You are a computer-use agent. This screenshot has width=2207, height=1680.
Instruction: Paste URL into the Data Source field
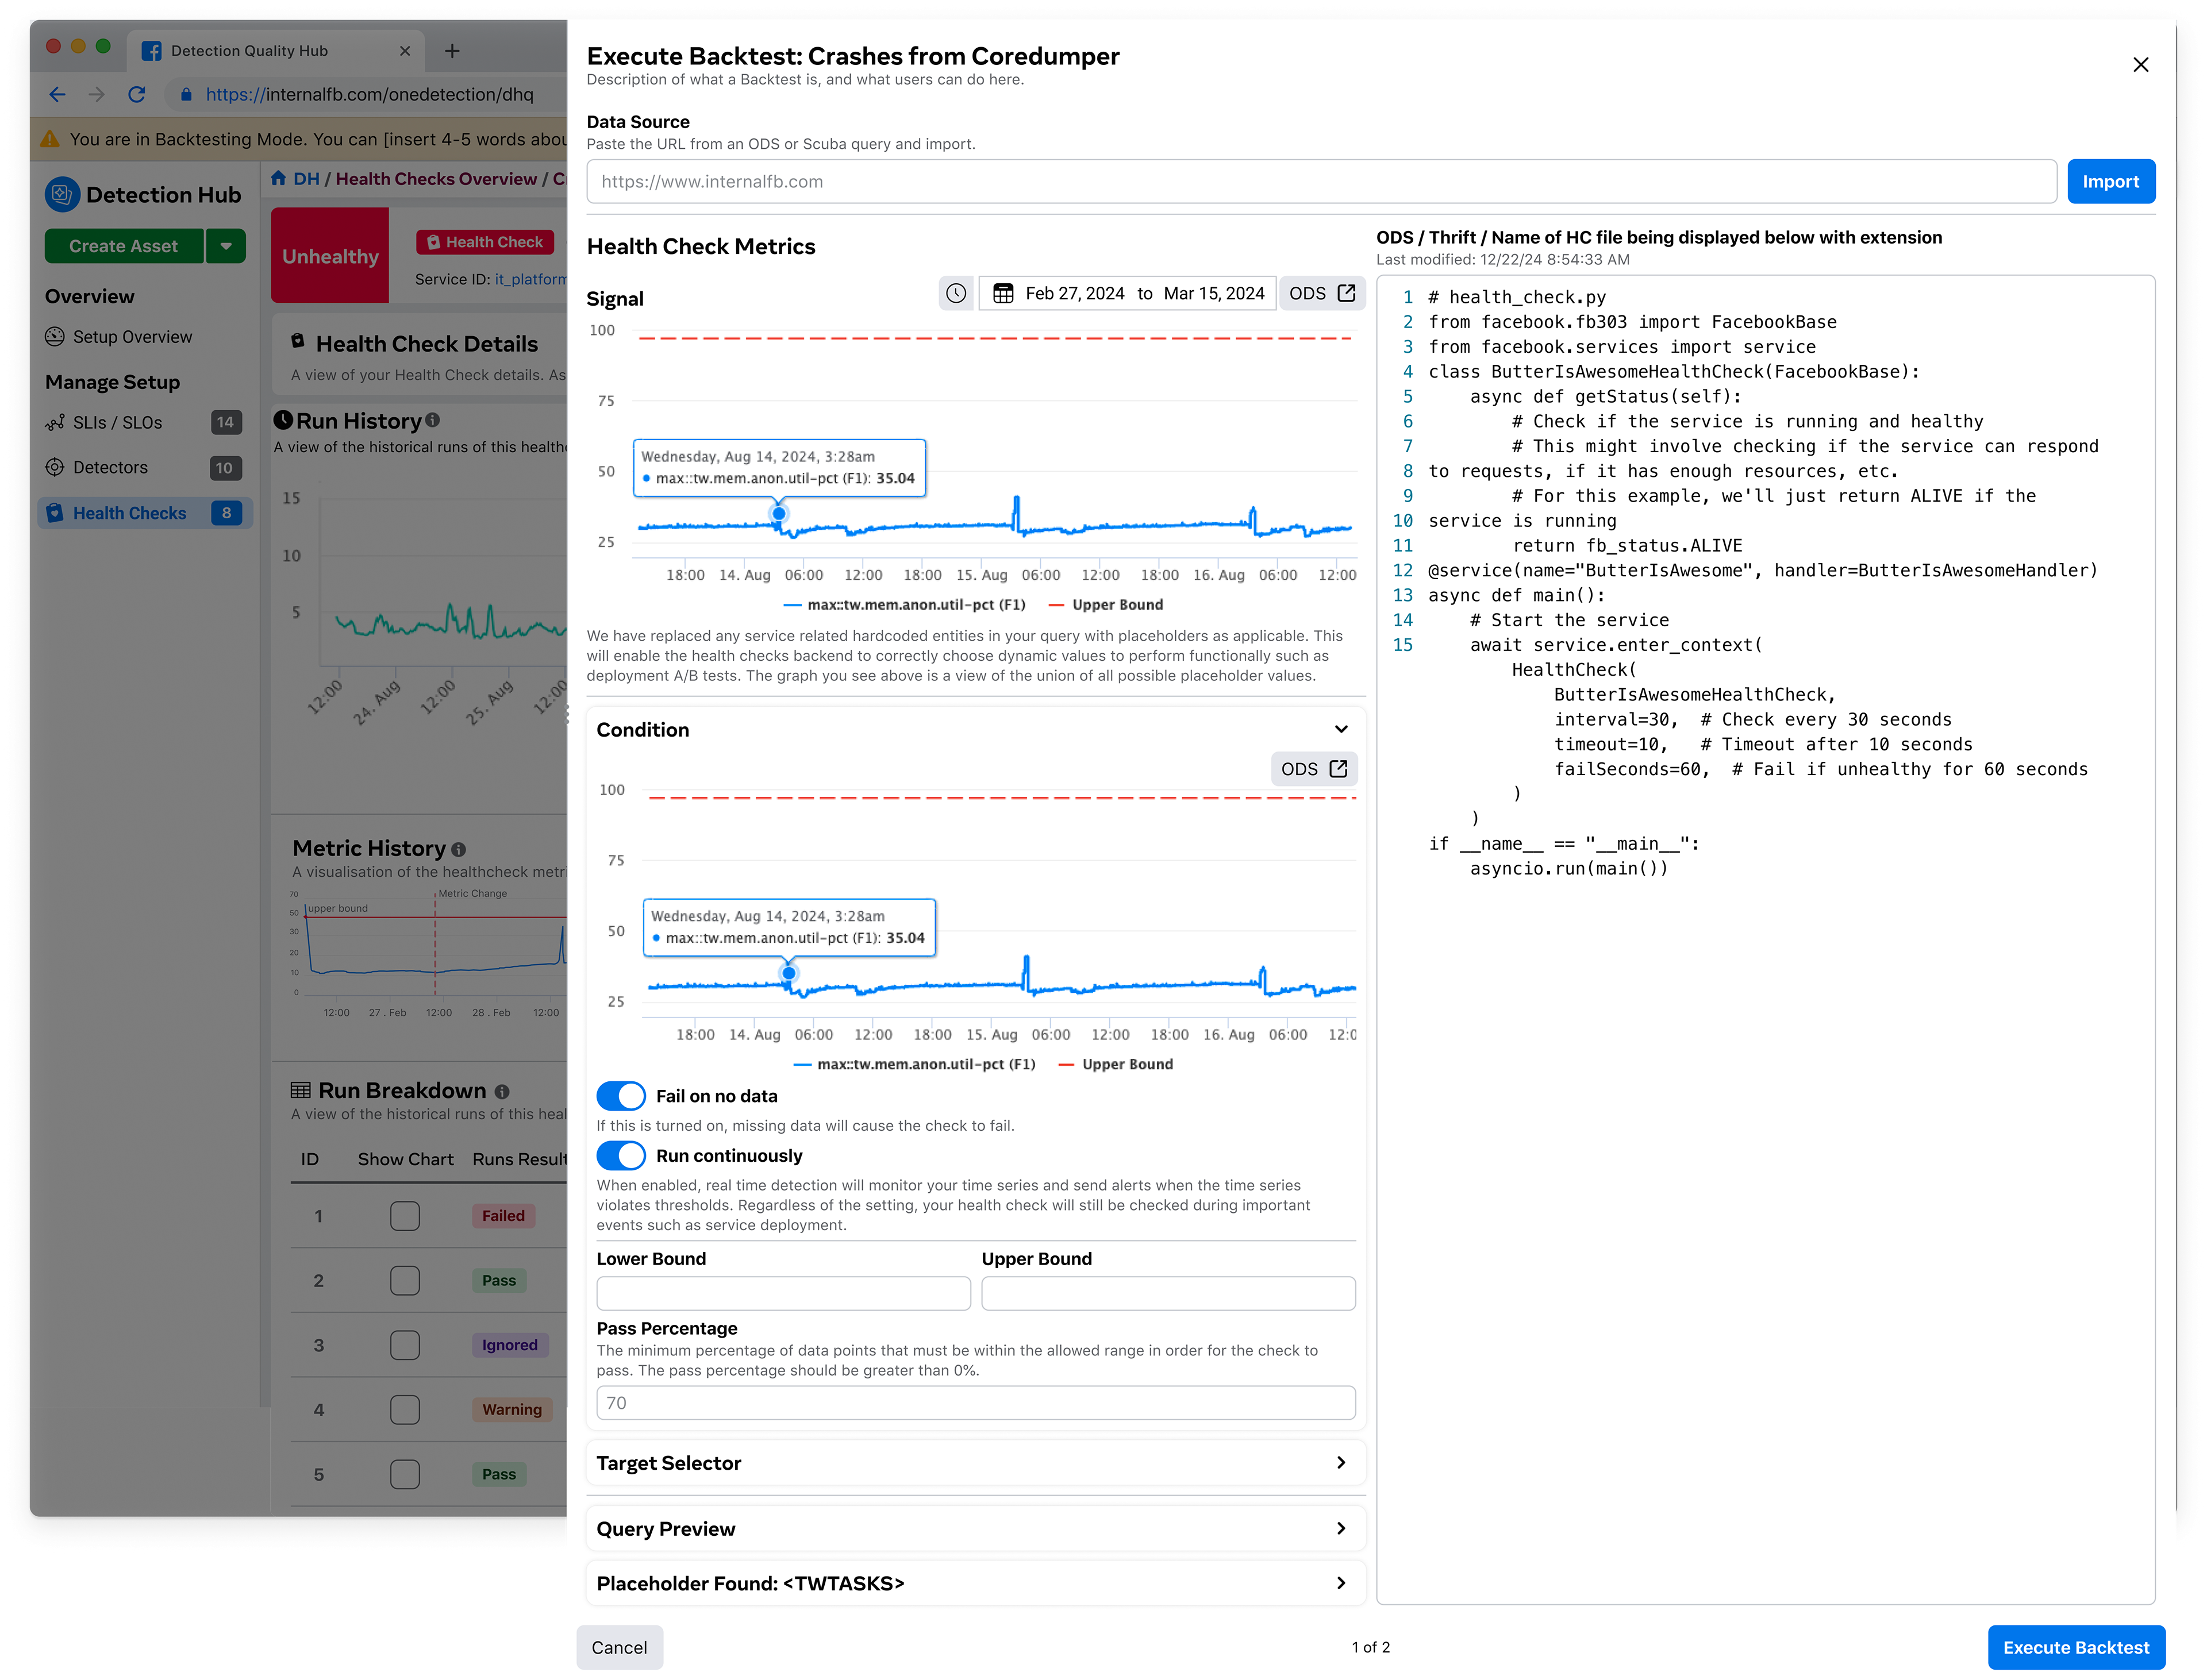click(1321, 181)
